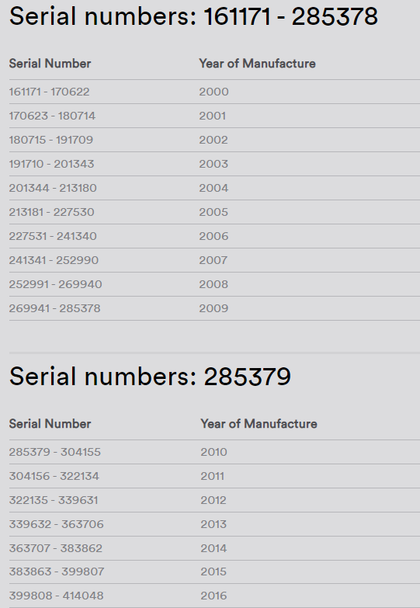Click the year 2013 cell
Viewport: 420px width, 608px height.
213,524
